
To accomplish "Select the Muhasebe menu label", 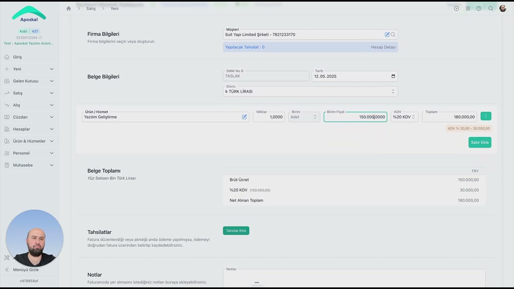I will [x=23, y=165].
